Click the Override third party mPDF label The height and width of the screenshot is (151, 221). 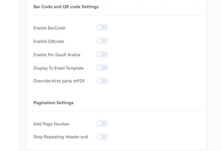tap(59, 81)
